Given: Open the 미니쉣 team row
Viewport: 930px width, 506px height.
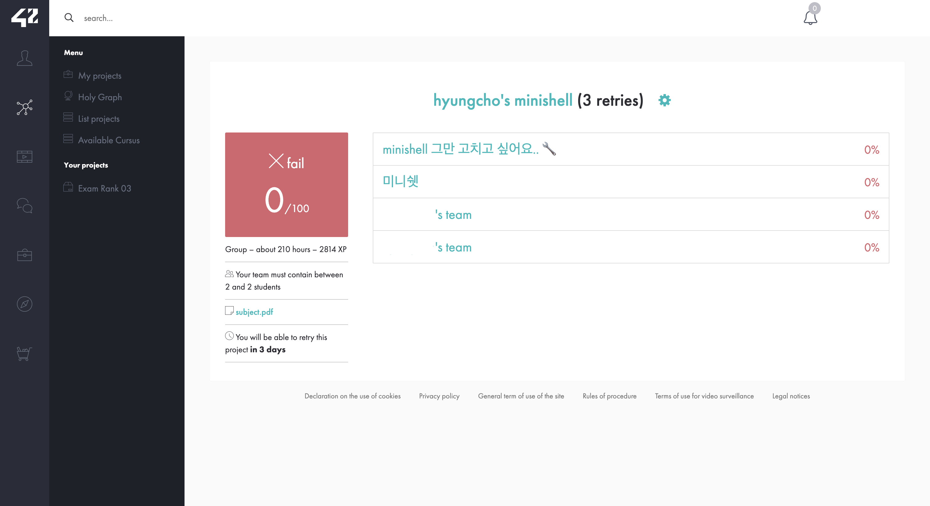Looking at the screenshot, I should click(x=400, y=181).
